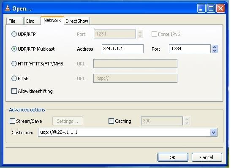Click the UDP/RTP Port field
This screenshot has height=168, width=231.
click(115, 34)
